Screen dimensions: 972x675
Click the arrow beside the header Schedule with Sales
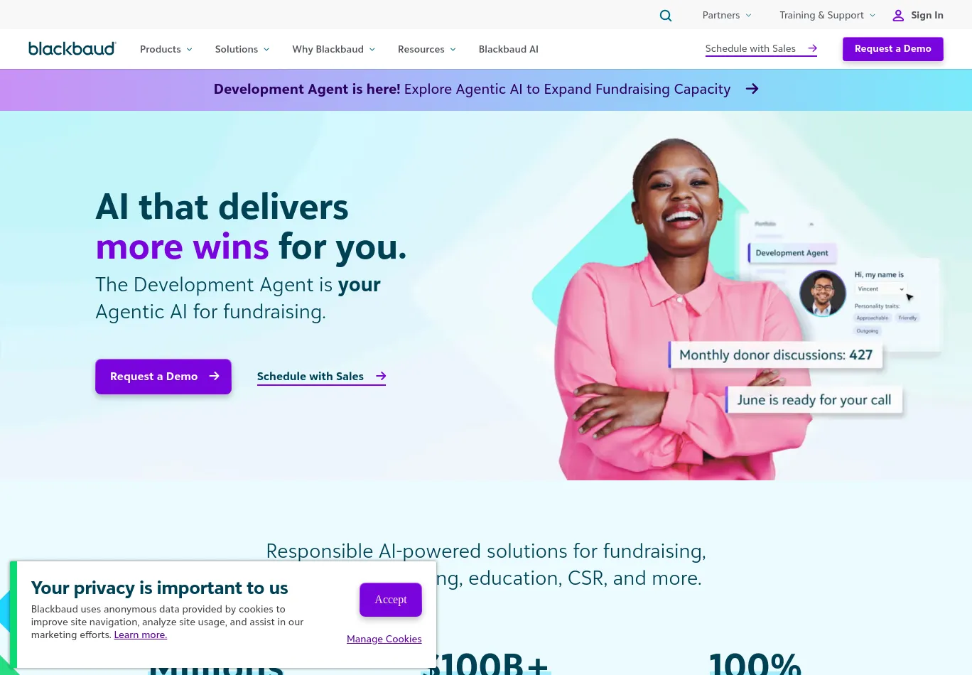click(812, 48)
